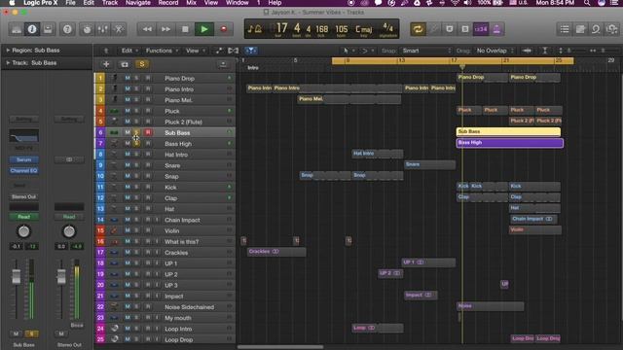The height and width of the screenshot is (350, 623).
Task: Toggle the Inspector info button
Action: (x=32, y=29)
